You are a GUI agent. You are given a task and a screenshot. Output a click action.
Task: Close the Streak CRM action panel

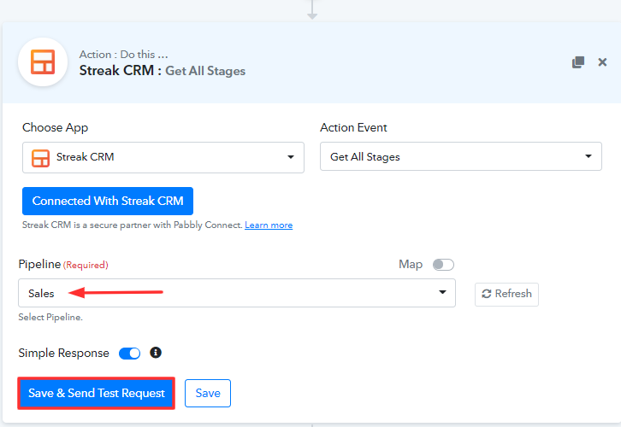(x=602, y=62)
